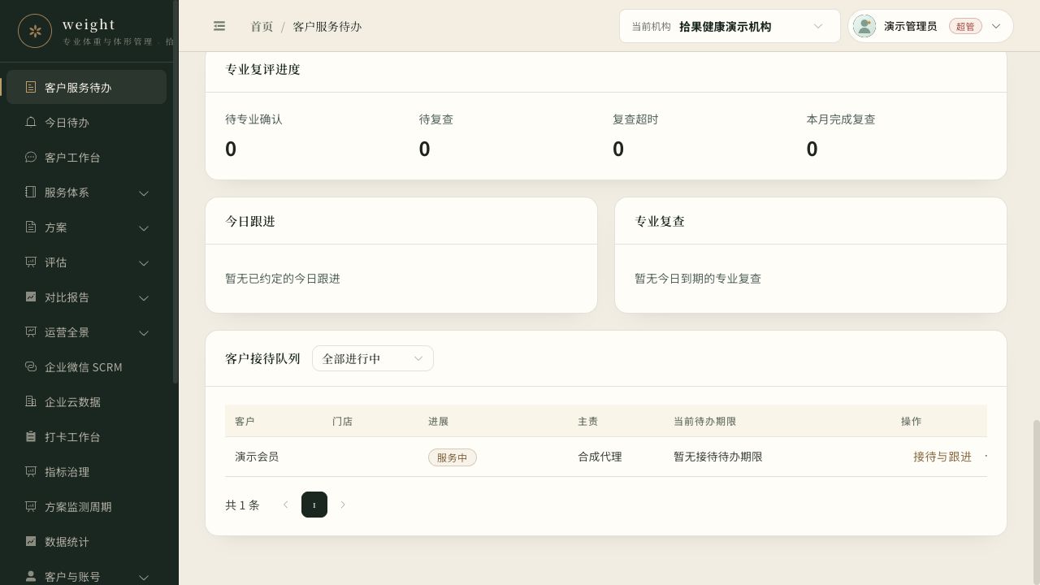Click the 合成代理 owner cell
The image size is (1040, 585).
click(x=600, y=457)
